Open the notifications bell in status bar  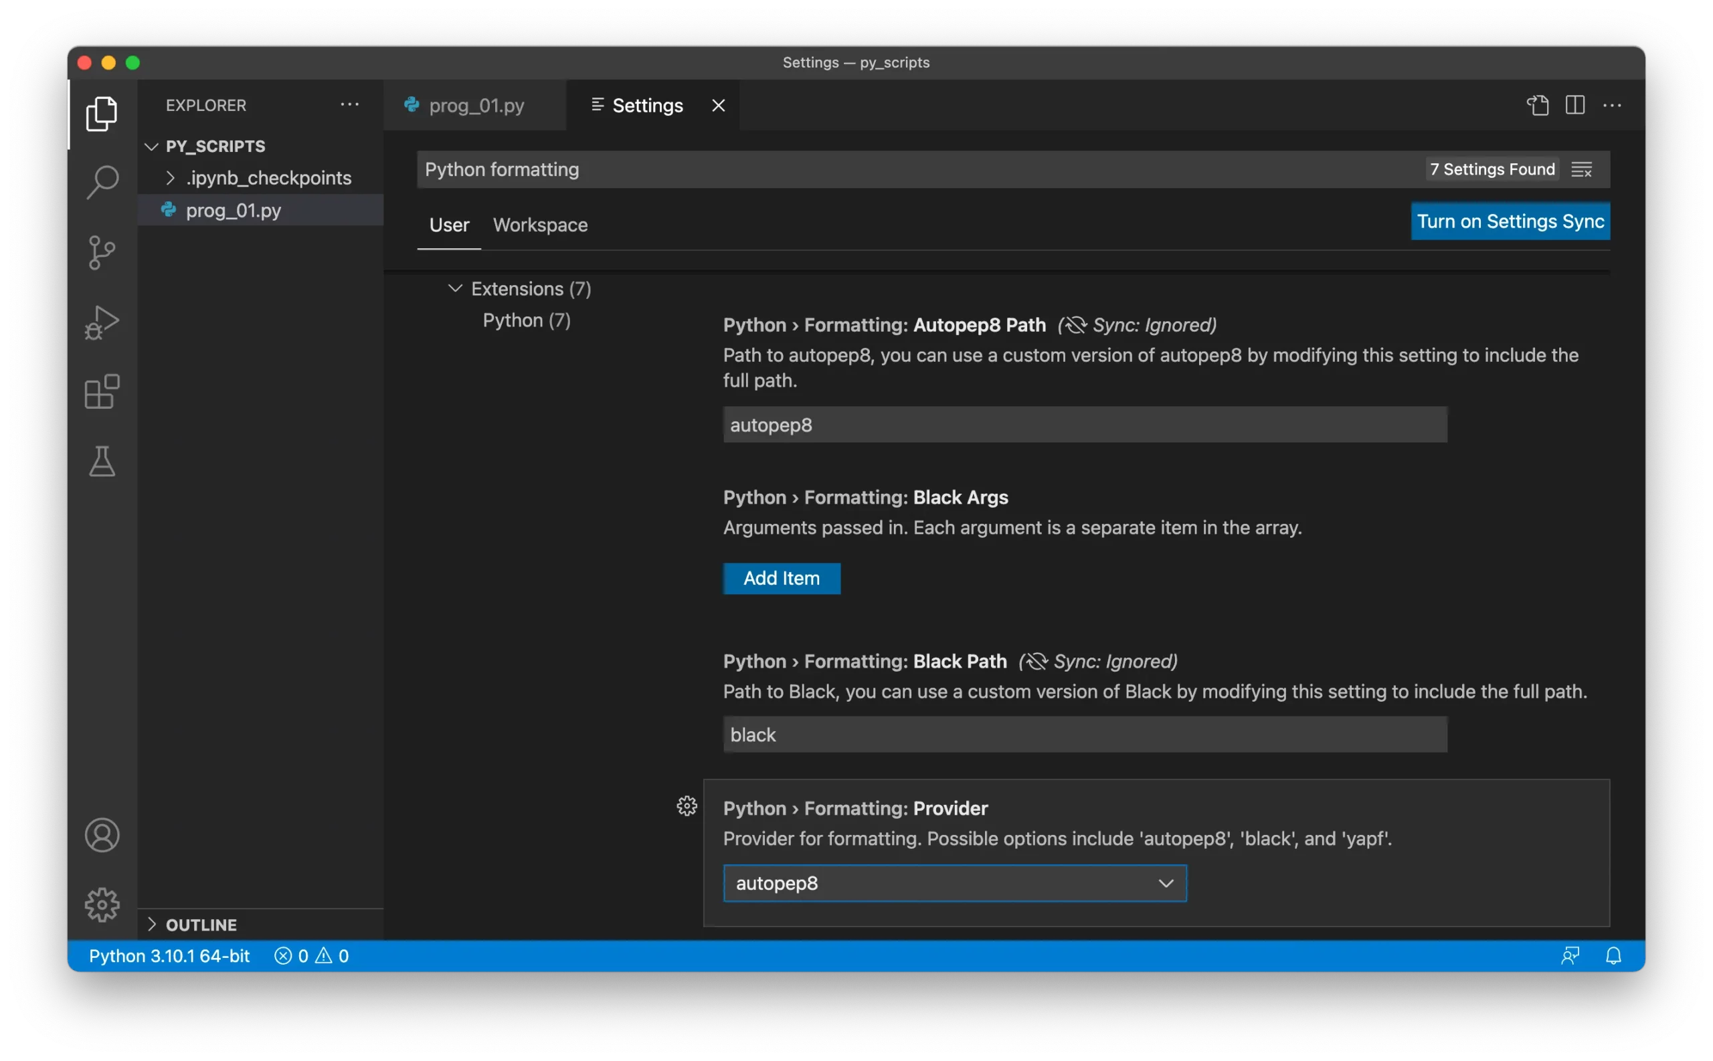click(x=1613, y=955)
